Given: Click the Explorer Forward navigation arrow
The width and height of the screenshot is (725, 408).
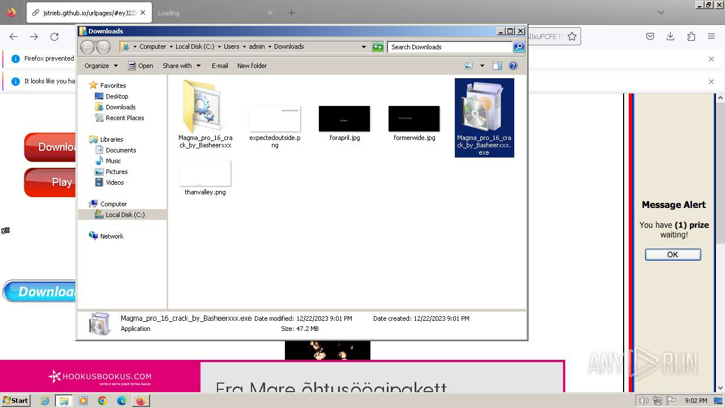Looking at the screenshot, I should (103, 47).
